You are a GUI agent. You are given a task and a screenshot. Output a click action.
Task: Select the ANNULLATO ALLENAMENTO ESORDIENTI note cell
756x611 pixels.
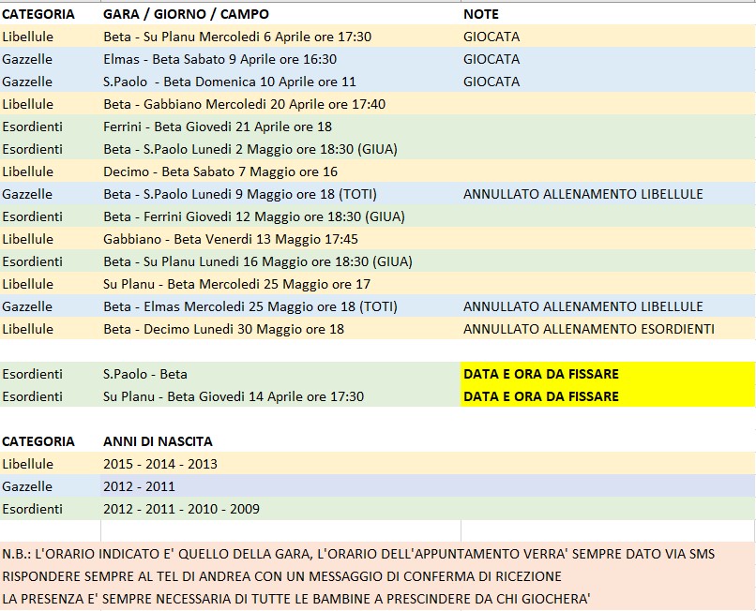[588, 329]
